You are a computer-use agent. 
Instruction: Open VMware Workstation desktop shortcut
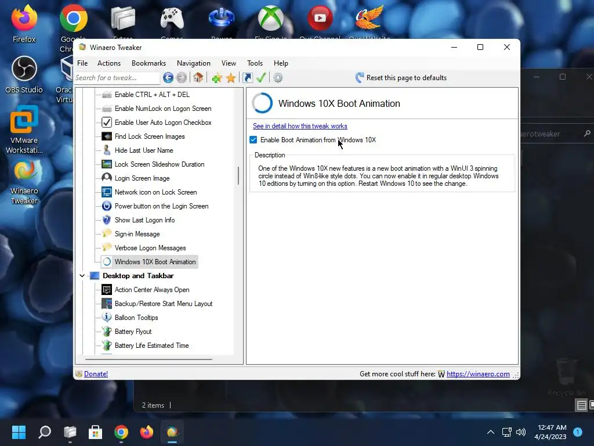tap(24, 130)
